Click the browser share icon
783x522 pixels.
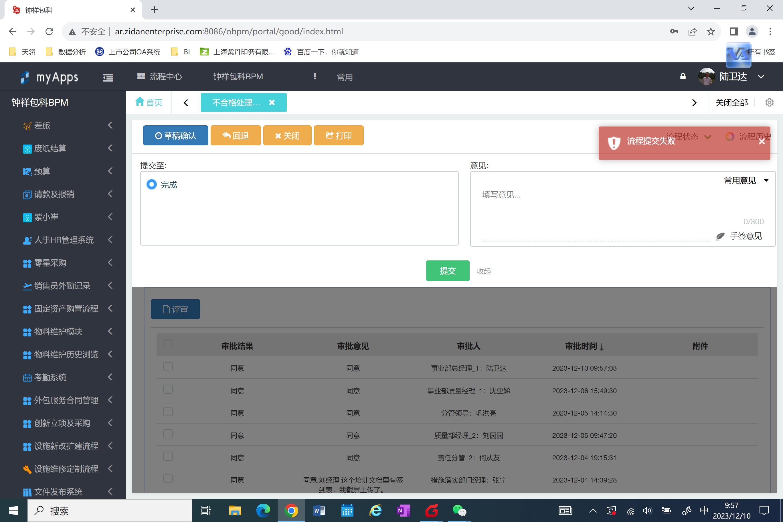pyautogui.click(x=693, y=31)
